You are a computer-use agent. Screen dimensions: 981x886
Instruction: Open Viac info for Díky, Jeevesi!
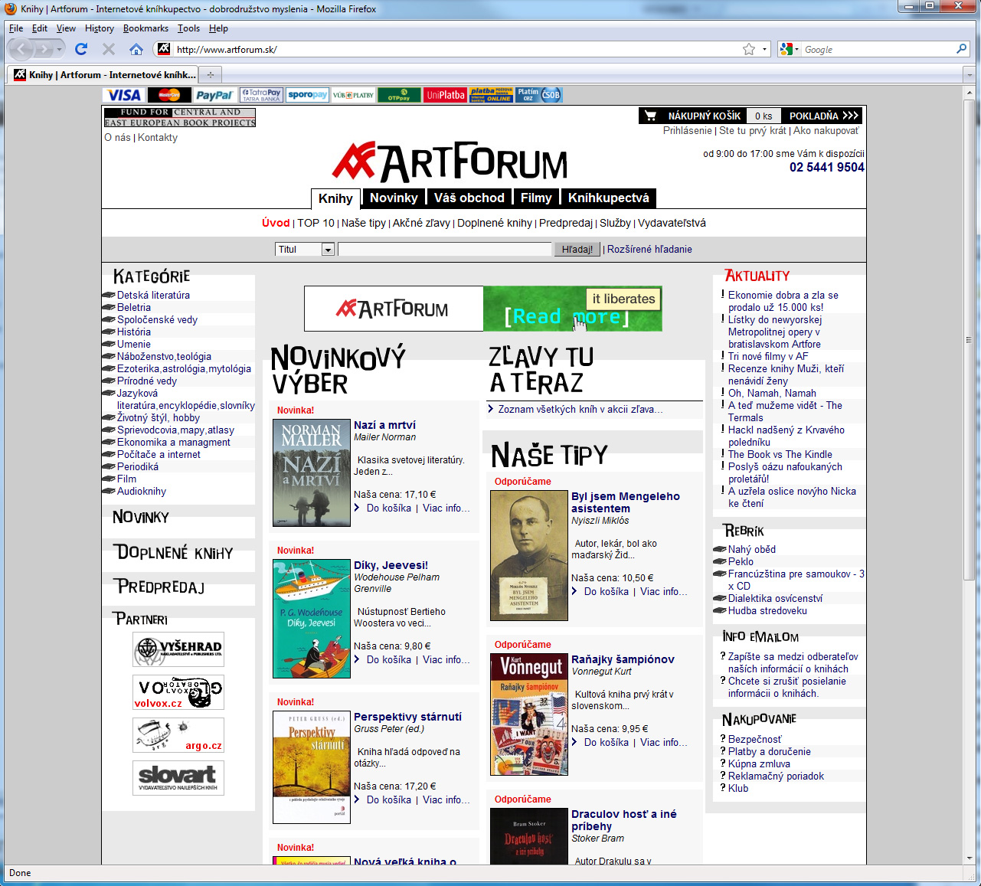446,659
